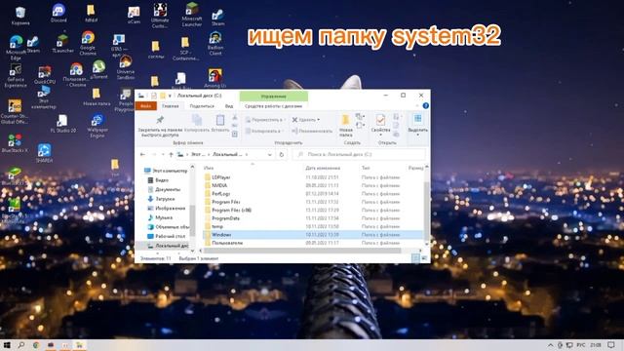Open the SHAREit desktop shortcut
This screenshot has width=624, height=351.
(44, 153)
